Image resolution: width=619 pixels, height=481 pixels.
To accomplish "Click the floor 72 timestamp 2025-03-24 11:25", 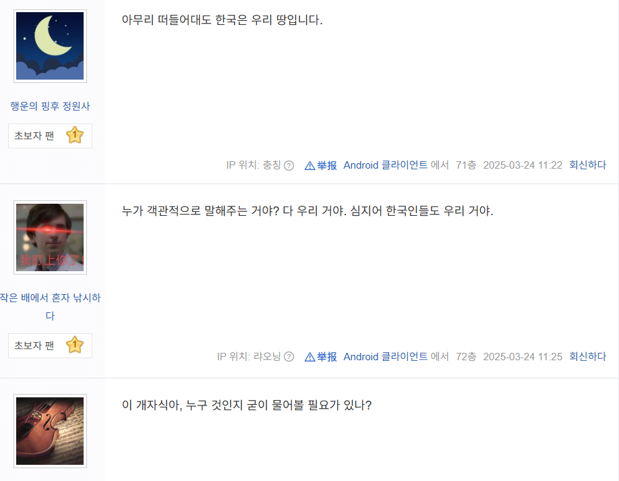I will (523, 357).
